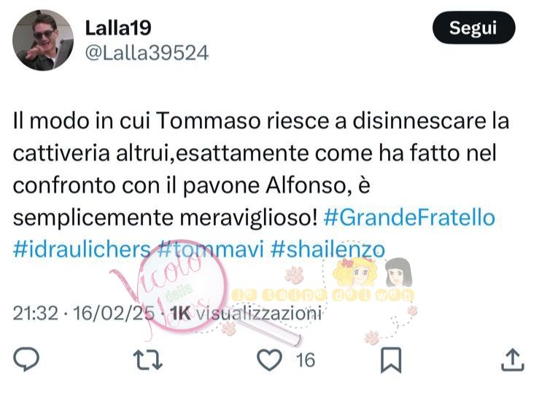
Task: Click the reply speech bubble icon
Action: 26,359
